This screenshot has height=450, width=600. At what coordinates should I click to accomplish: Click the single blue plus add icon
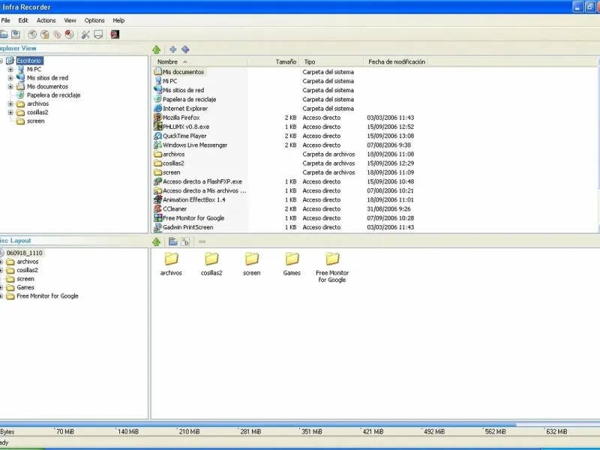point(173,49)
